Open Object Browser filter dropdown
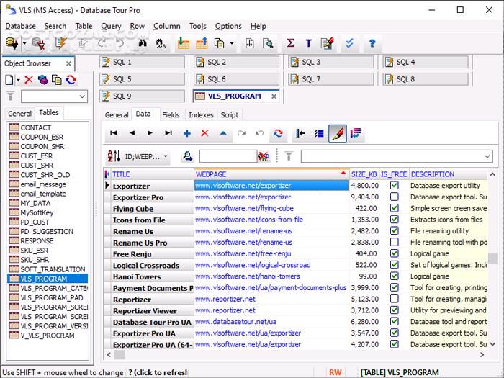This screenshot has width=504, height=378. tap(81, 96)
